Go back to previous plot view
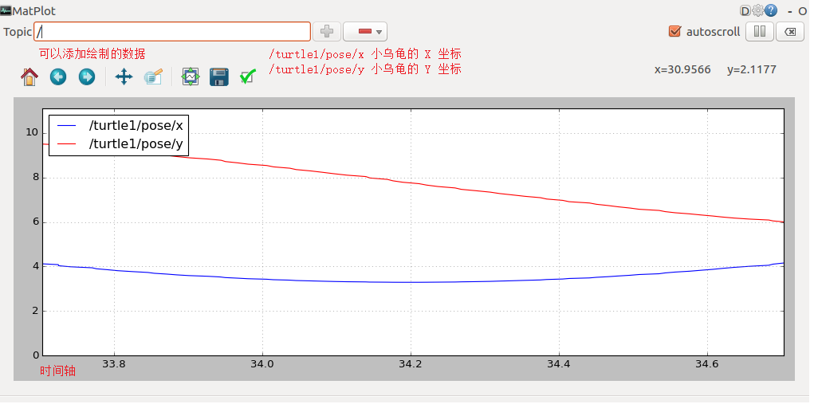The image size is (814, 408). point(58,76)
